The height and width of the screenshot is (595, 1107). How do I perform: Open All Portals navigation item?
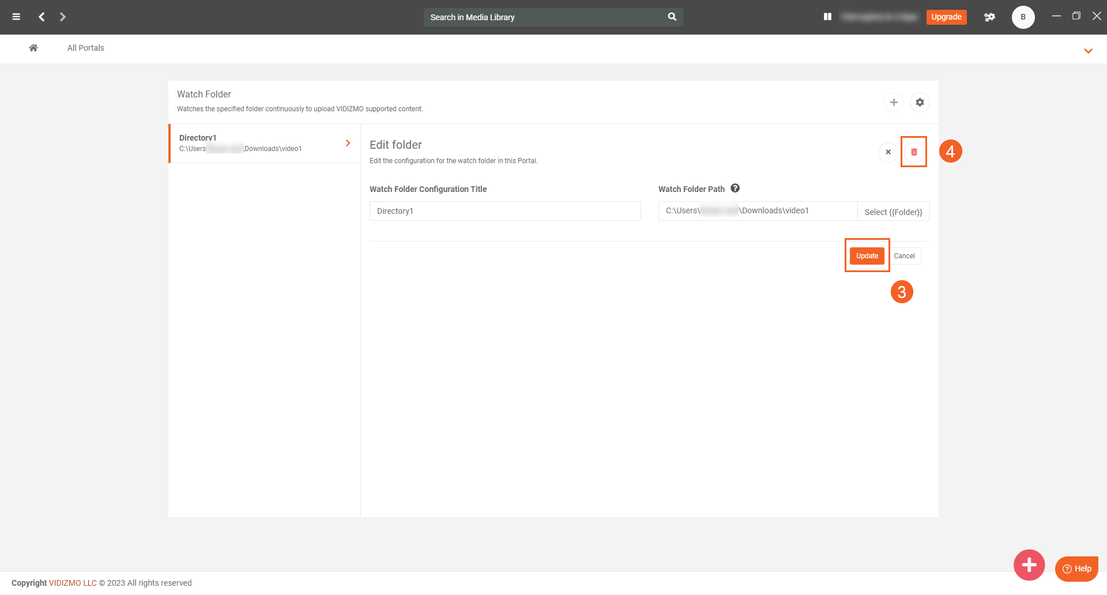(x=85, y=48)
